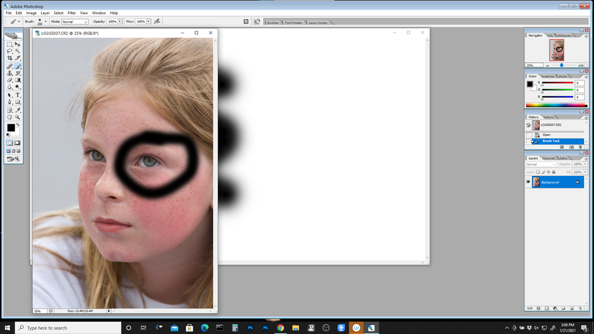
Task: Toggle lock all in Layers panel
Action: 554,172
